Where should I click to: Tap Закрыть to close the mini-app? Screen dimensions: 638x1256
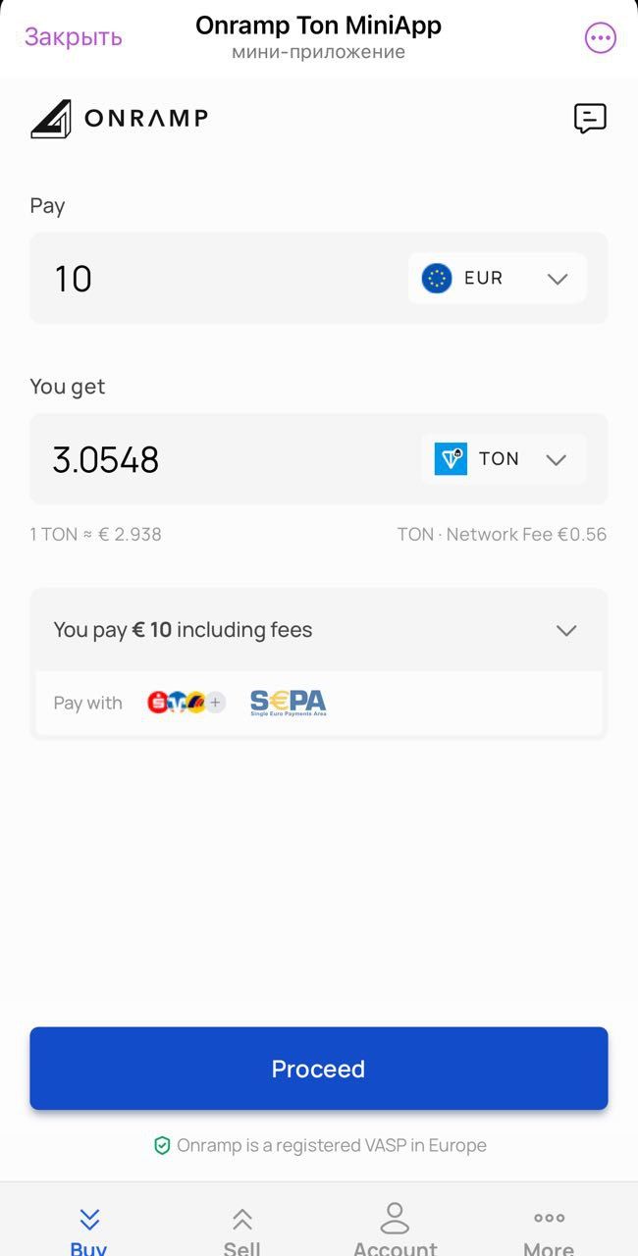coord(73,37)
